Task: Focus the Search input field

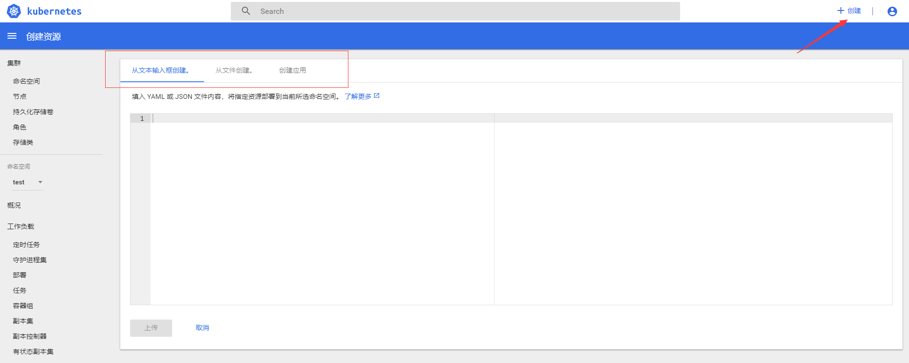Action: click(x=455, y=11)
